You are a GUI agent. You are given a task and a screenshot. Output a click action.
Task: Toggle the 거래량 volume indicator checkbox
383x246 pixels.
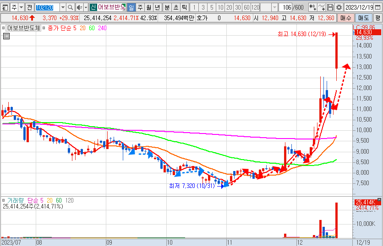[x=3, y=200]
